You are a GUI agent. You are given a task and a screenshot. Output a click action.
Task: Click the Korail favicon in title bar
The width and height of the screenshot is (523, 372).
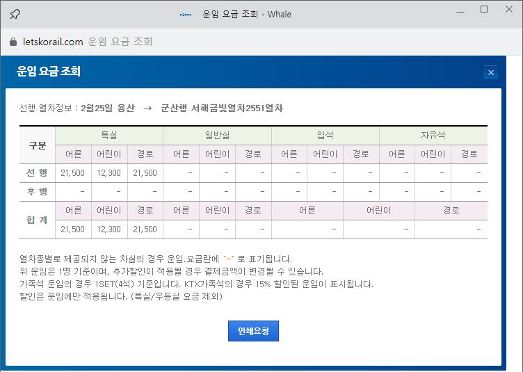tap(186, 15)
